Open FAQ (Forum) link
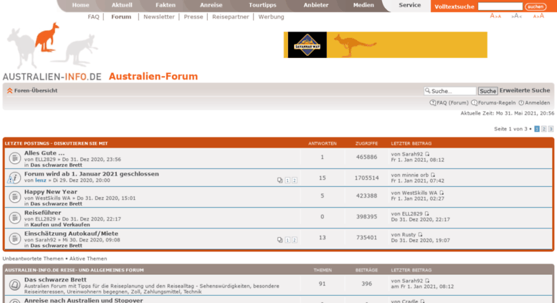The width and height of the screenshot is (557, 303). click(449, 103)
